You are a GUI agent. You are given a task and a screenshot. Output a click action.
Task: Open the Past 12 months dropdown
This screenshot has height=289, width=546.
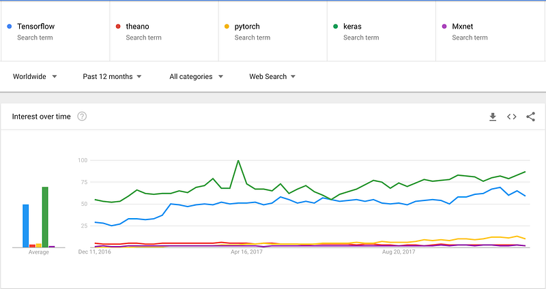tap(112, 76)
